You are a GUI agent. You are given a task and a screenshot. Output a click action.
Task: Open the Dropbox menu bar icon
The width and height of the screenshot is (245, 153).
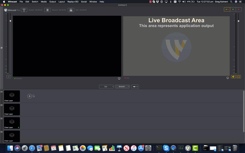pos(158,2)
